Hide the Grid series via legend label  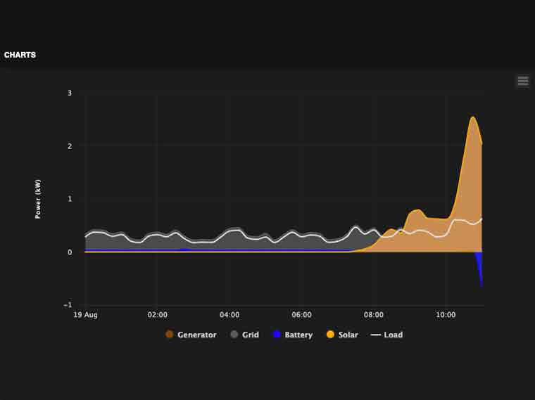(251, 335)
